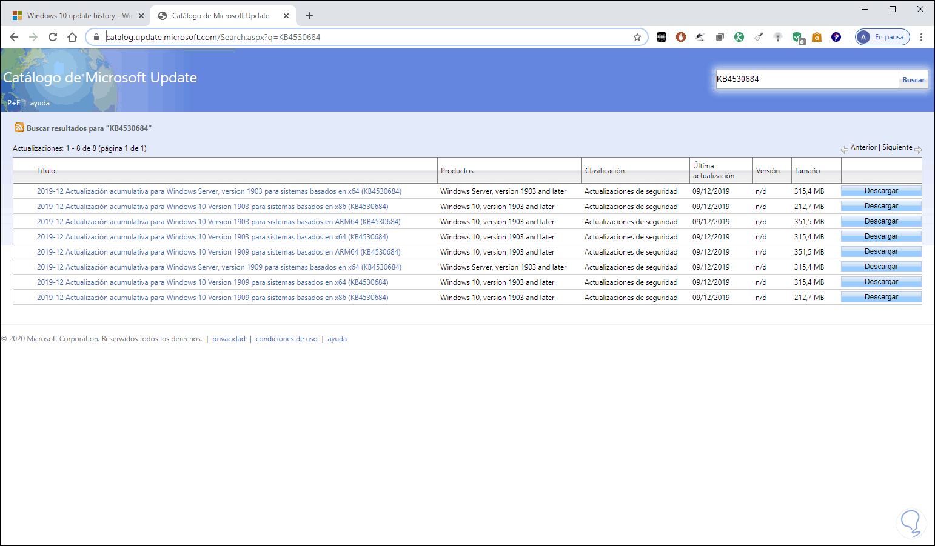The width and height of the screenshot is (935, 546).
Task: Open the ayuda footer link
Action: (x=337, y=339)
